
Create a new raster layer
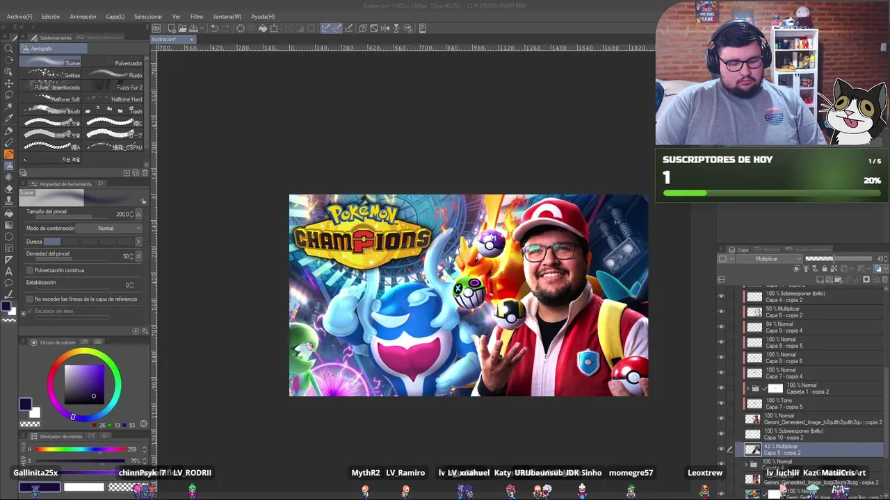(821, 280)
